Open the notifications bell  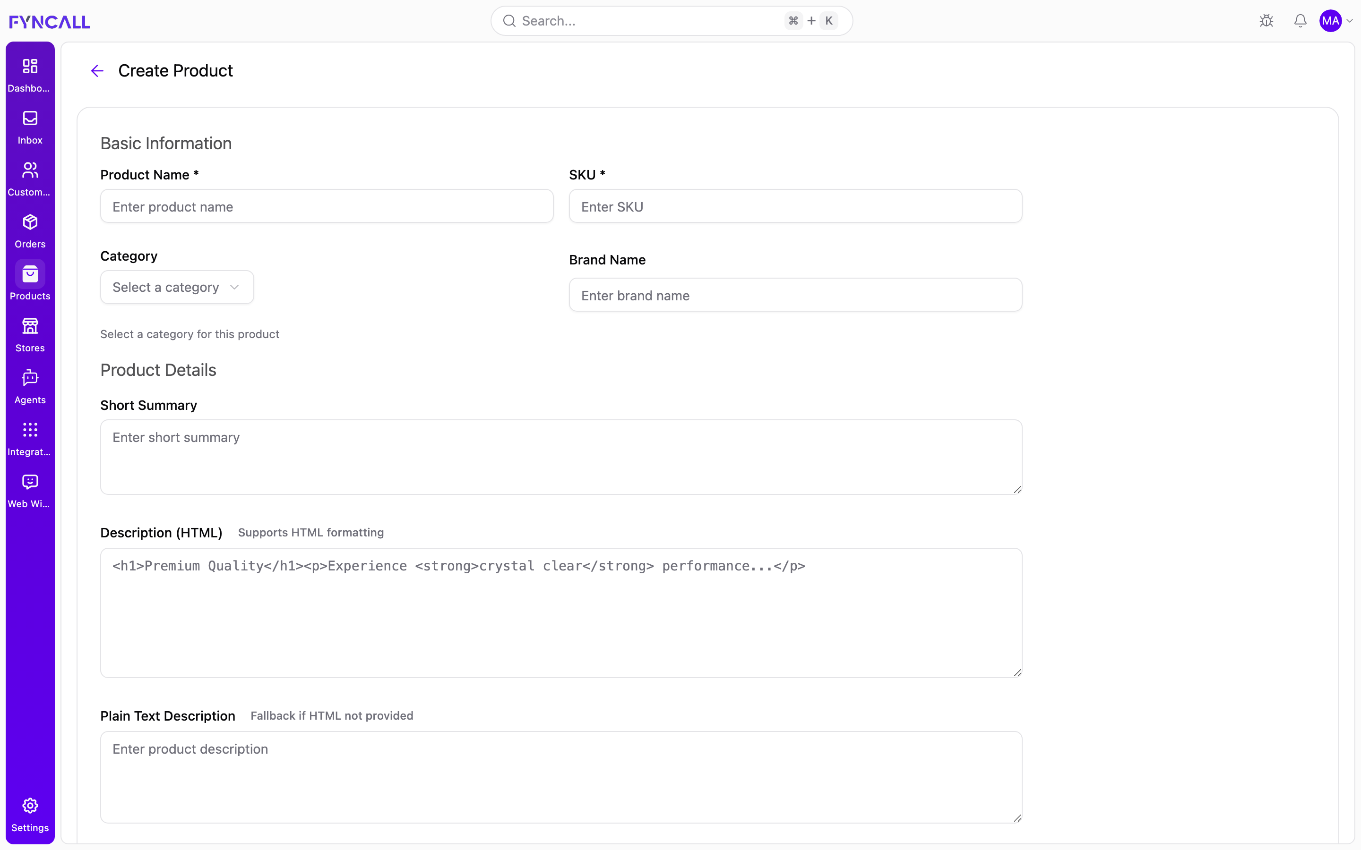pyautogui.click(x=1300, y=21)
